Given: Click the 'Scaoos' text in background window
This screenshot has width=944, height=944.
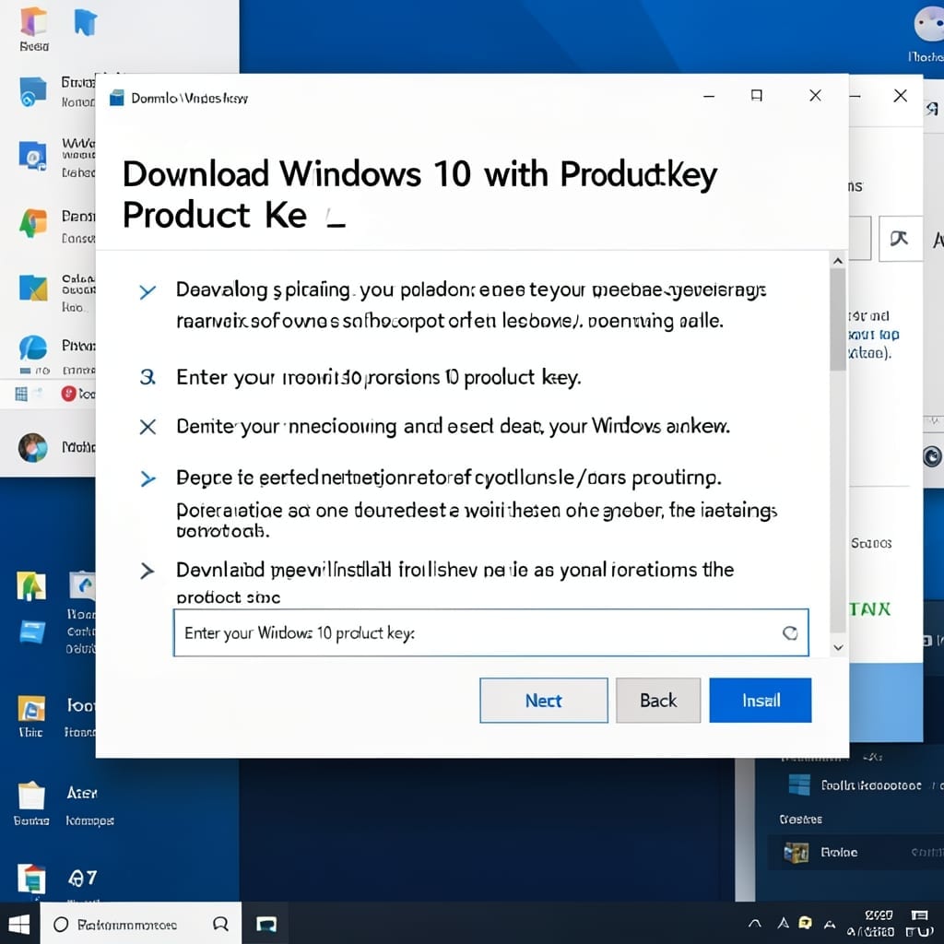Looking at the screenshot, I should tap(871, 544).
